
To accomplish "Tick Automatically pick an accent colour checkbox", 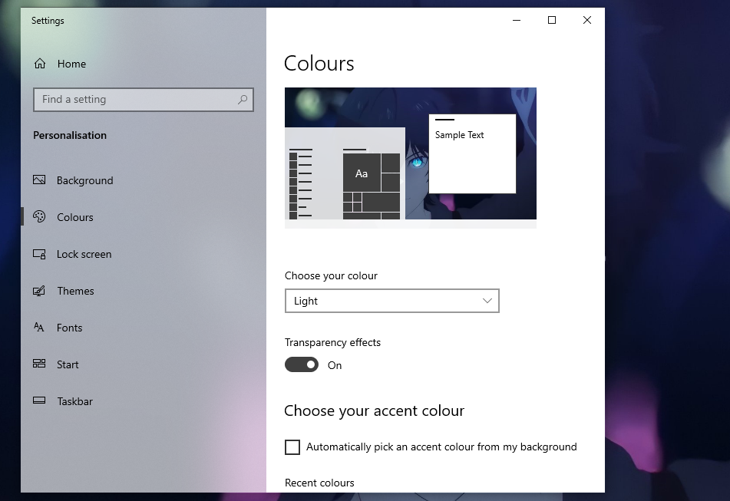I will 292,447.
